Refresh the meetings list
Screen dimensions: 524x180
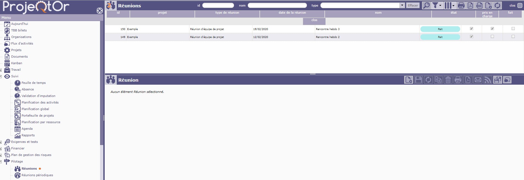pyautogui.click(x=497, y=5)
